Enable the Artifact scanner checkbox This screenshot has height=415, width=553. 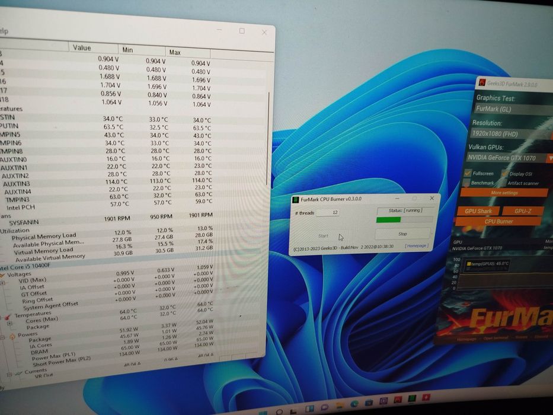tap(504, 183)
